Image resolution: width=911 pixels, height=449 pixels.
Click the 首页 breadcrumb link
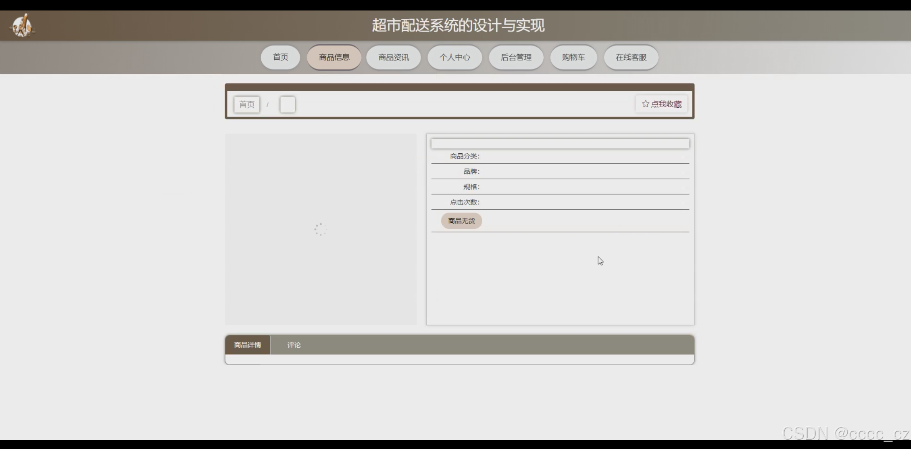(x=247, y=104)
